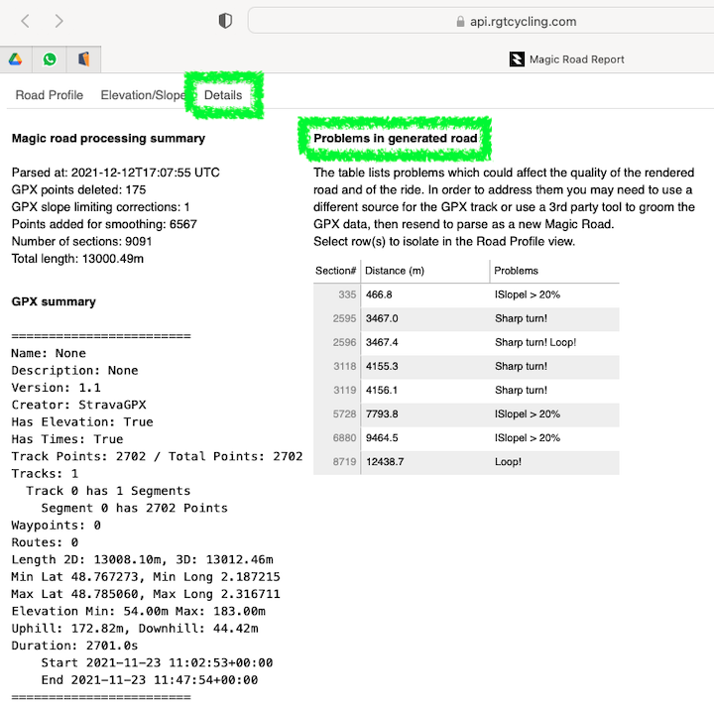Click 'End 2021-11-23 11:47:54' line
The height and width of the screenshot is (707, 714).
[150, 680]
